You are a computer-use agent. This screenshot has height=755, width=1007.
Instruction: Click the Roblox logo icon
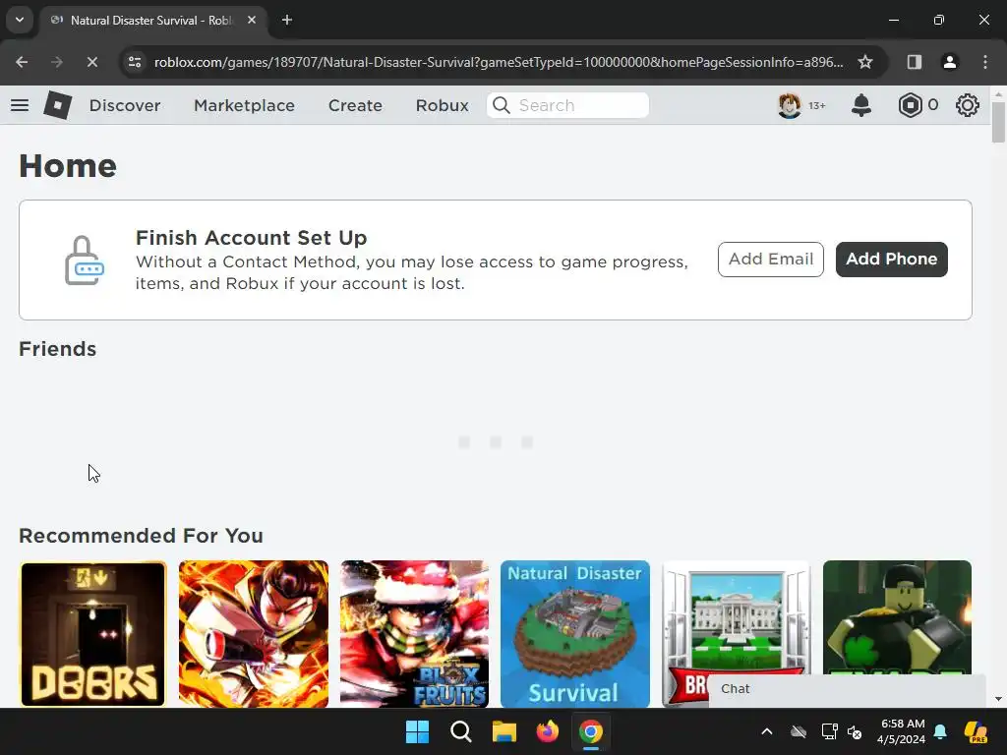57,105
